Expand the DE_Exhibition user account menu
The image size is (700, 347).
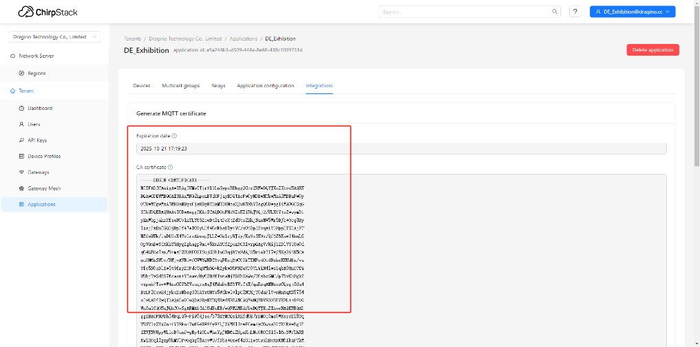(x=632, y=12)
